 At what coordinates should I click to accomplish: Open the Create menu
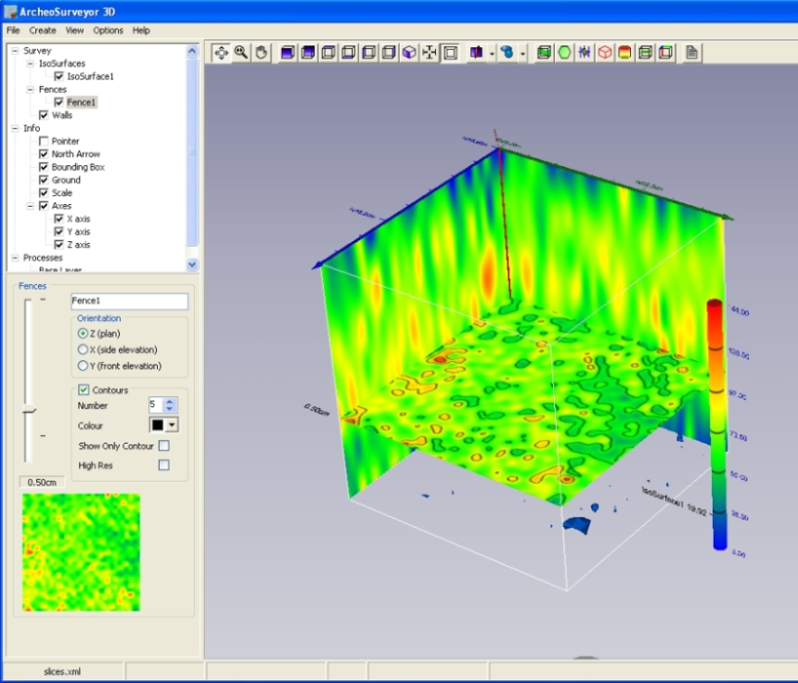(x=43, y=31)
